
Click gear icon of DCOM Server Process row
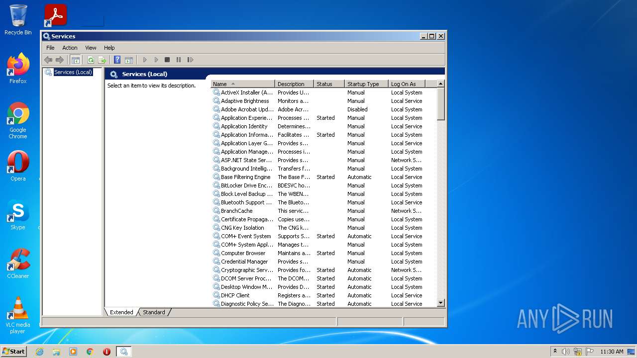(x=216, y=278)
